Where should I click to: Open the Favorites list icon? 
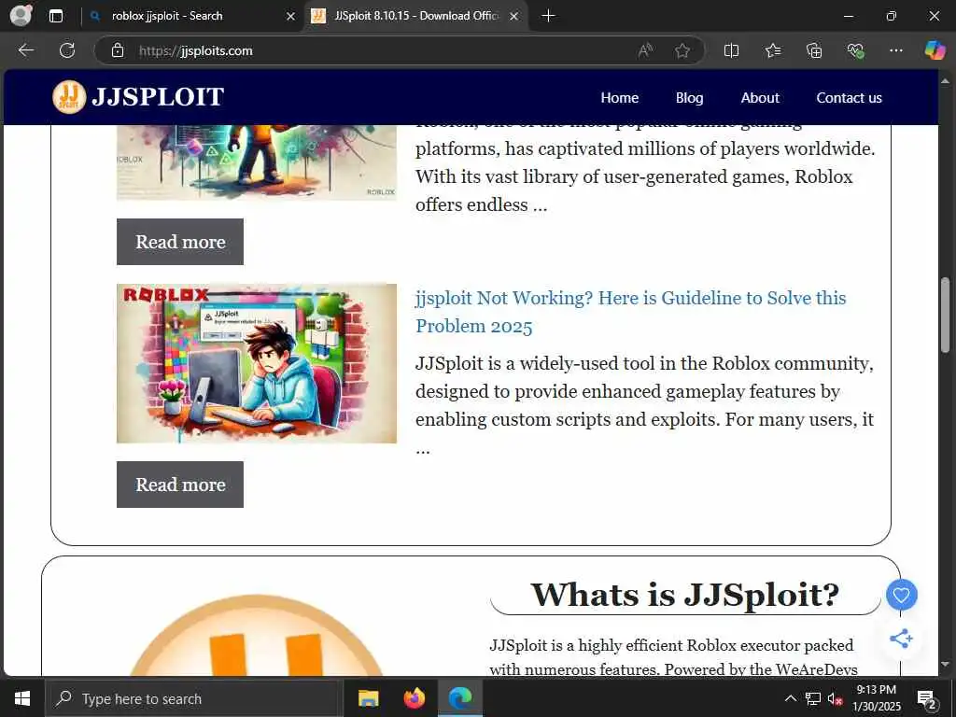(772, 50)
